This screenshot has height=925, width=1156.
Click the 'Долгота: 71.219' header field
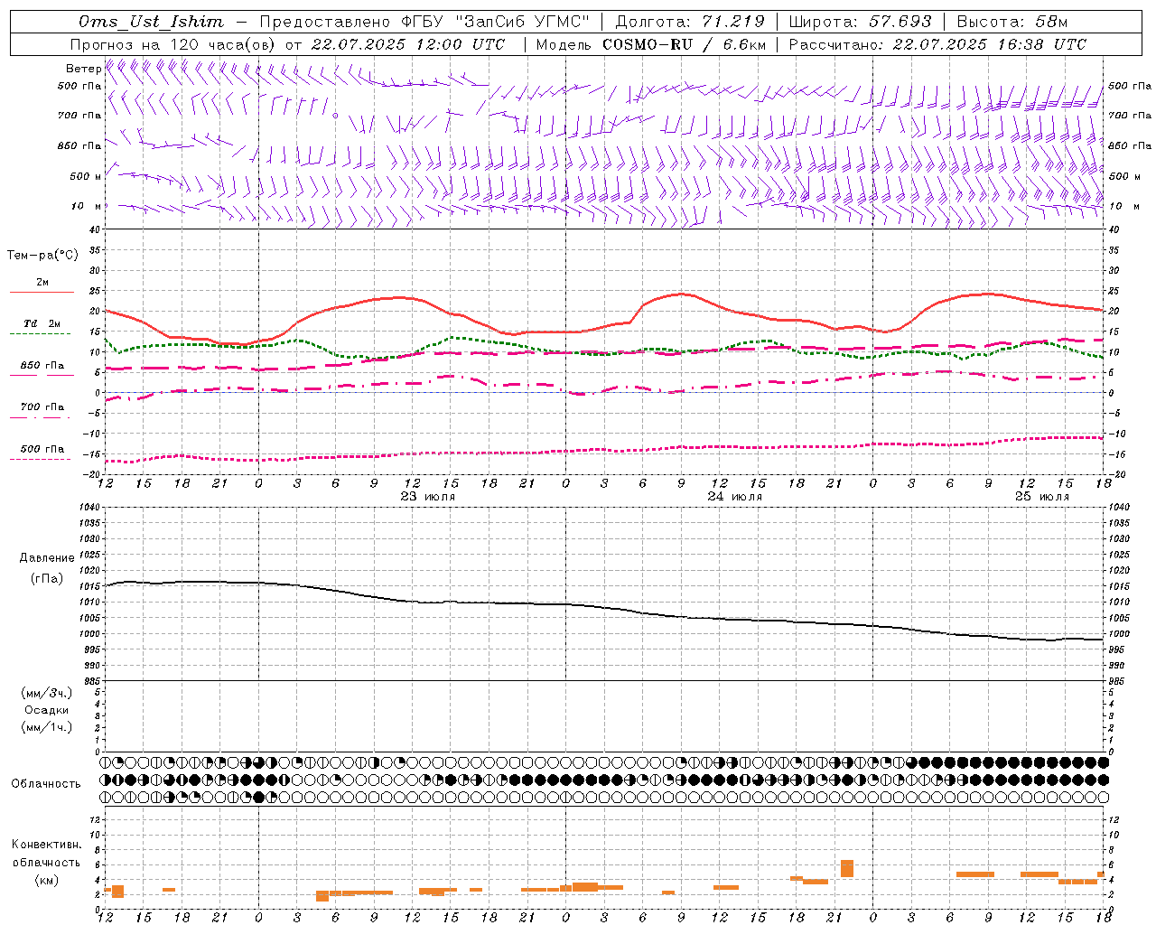click(x=690, y=22)
